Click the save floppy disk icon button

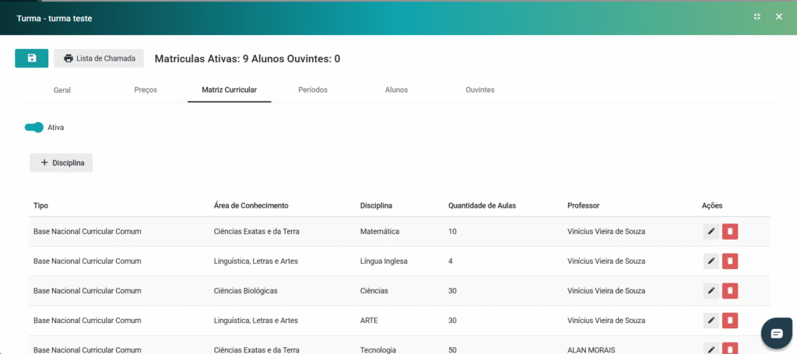(31, 58)
